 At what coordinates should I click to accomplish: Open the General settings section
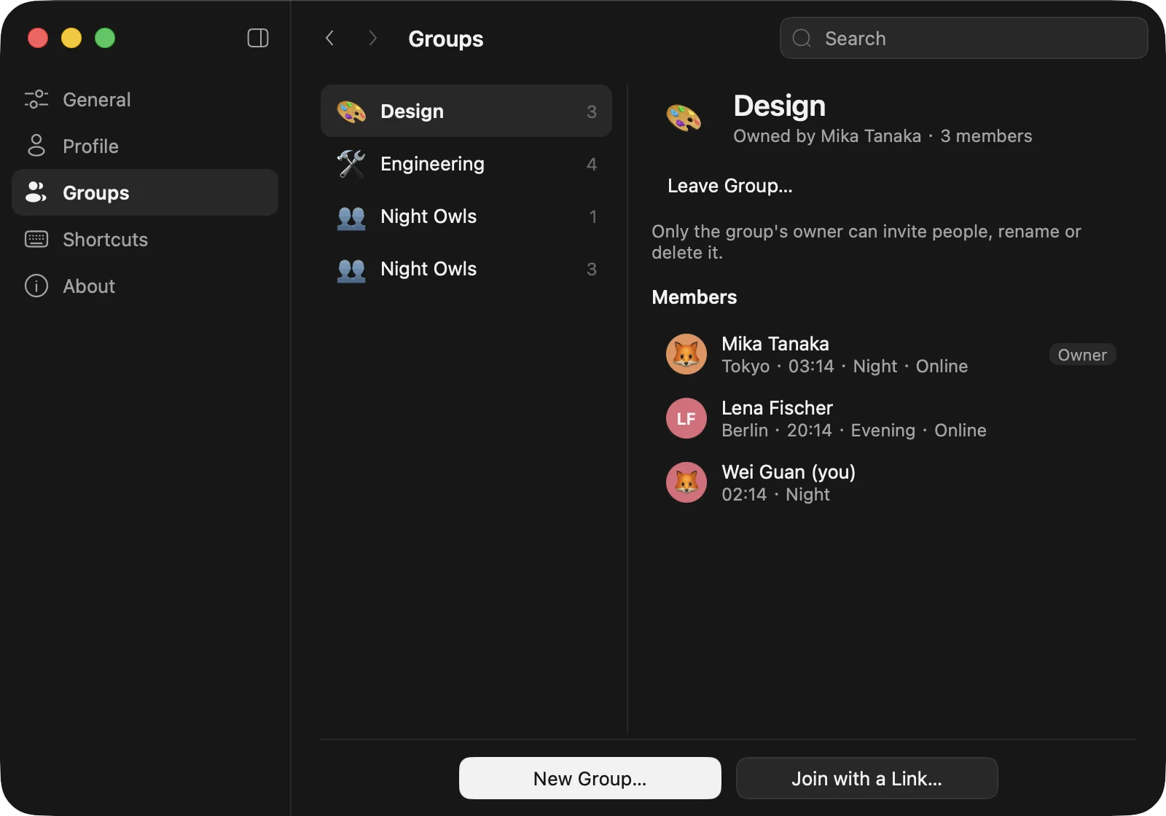tap(145, 99)
